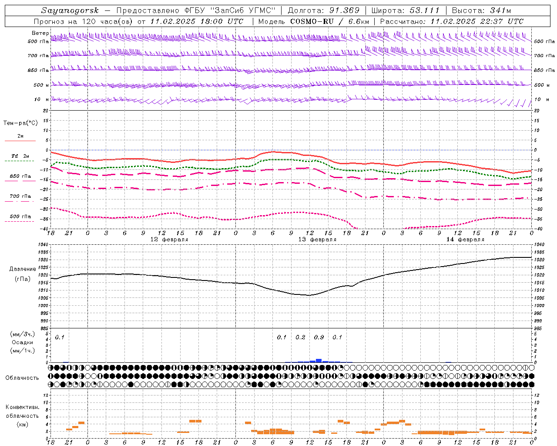
Task: Select the 'Предоставлено ФГБУ "ЗапСиб УГМС"' provider text
Action: coord(196,10)
